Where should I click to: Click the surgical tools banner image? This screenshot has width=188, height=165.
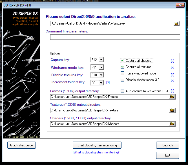coord(22,73)
